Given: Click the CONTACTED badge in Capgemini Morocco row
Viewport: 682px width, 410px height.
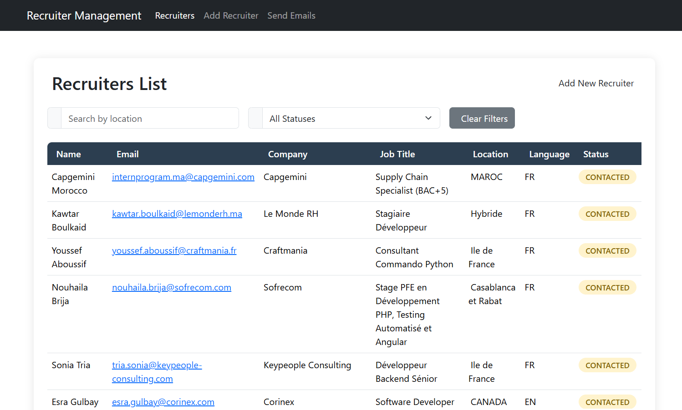Looking at the screenshot, I should coord(607,177).
